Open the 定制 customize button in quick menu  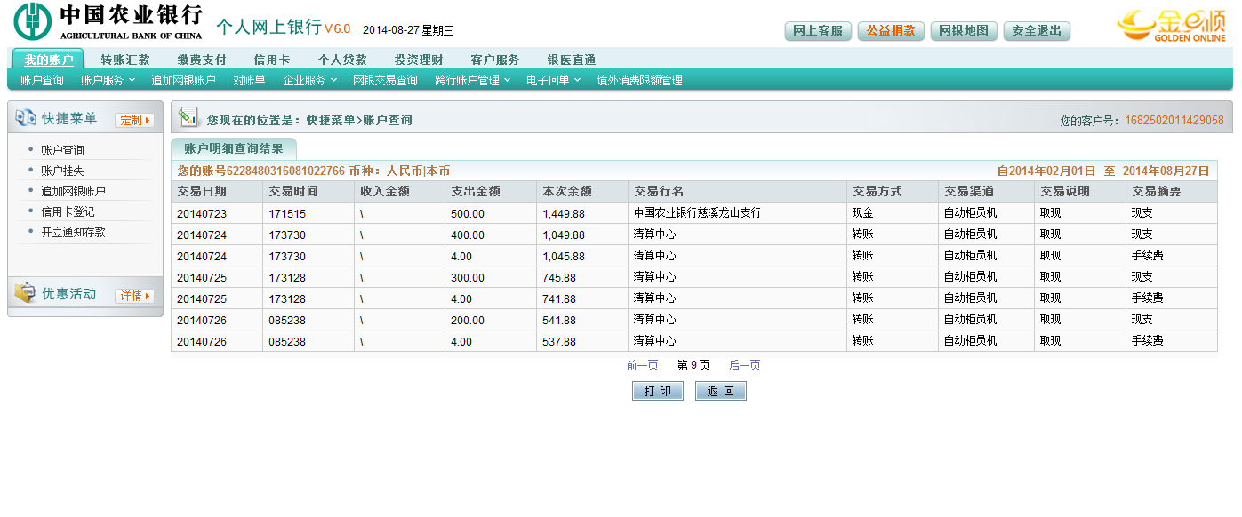coord(134,120)
